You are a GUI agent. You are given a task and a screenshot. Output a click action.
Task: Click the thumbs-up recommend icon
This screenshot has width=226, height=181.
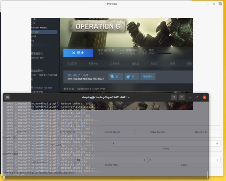tap(112, 77)
